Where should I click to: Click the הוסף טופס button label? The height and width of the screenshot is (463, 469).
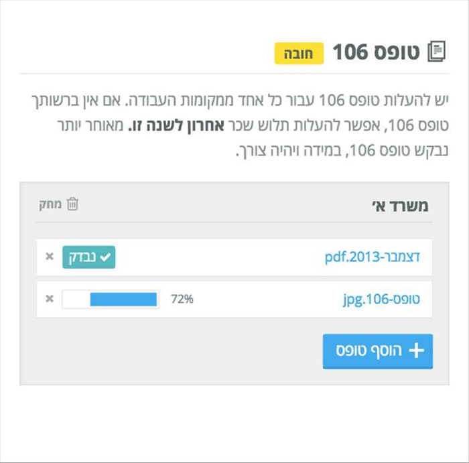point(368,350)
